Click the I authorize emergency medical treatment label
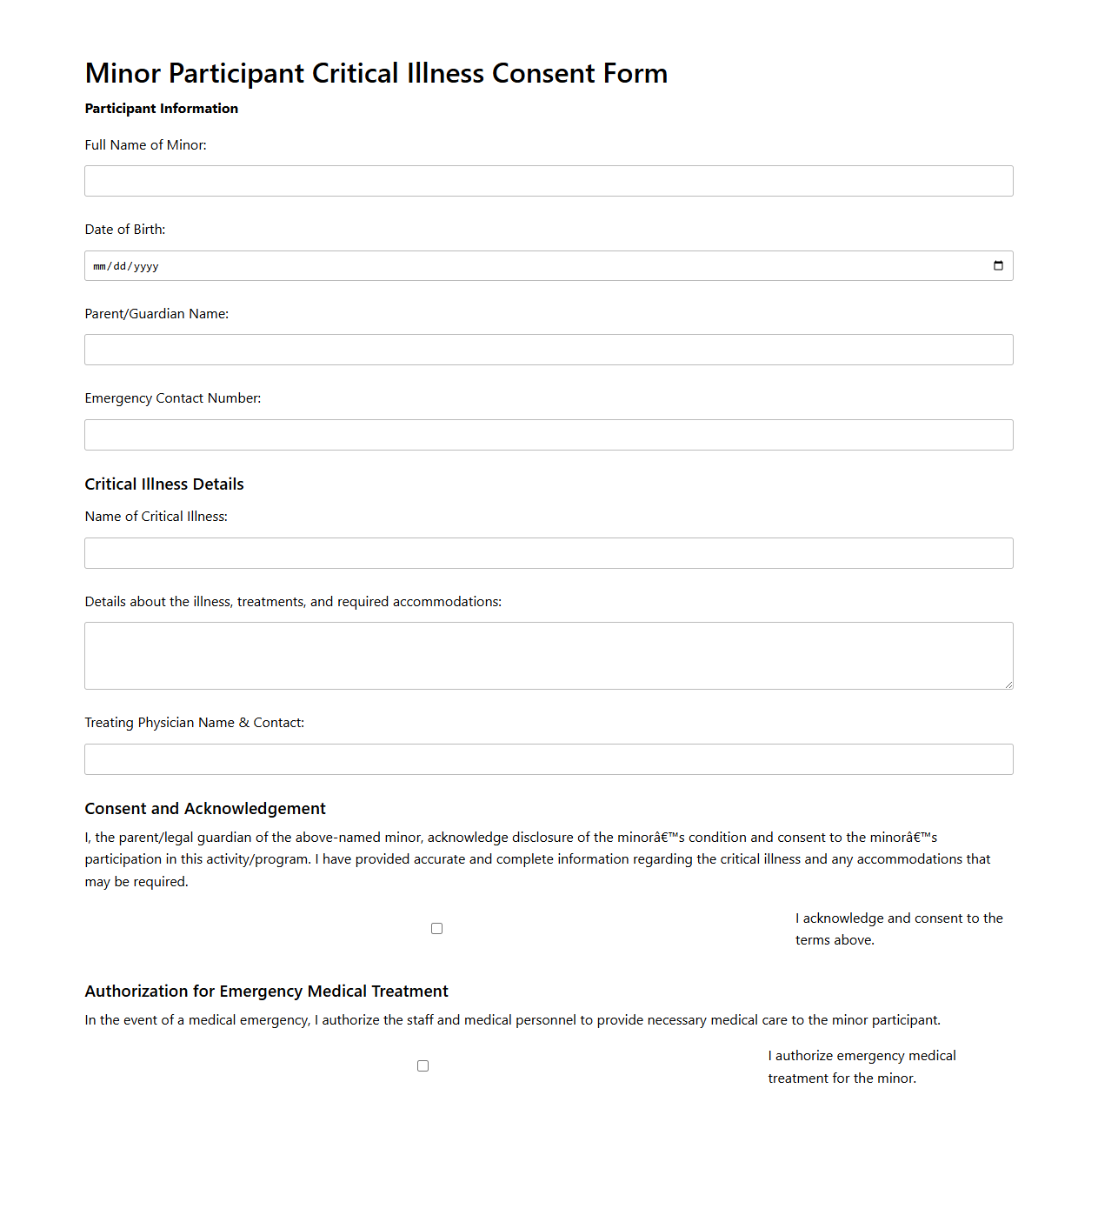The height and width of the screenshot is (1222, 1098). pos(861,1065)
